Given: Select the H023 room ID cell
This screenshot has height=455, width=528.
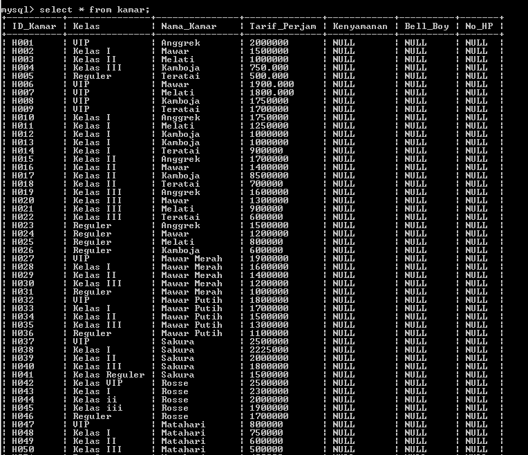Looking at the screenshot, I should pos(23,225).
